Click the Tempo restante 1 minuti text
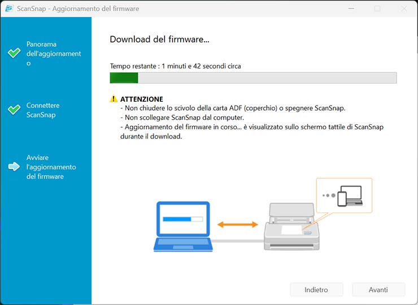Viewport: 418px width, 305px height. click(x=176, y=66)
